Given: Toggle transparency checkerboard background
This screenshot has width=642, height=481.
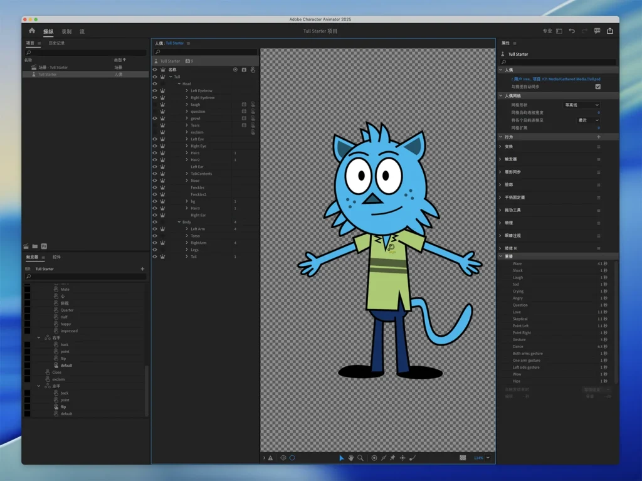Looking at the screenshot, I should (463, 458).
